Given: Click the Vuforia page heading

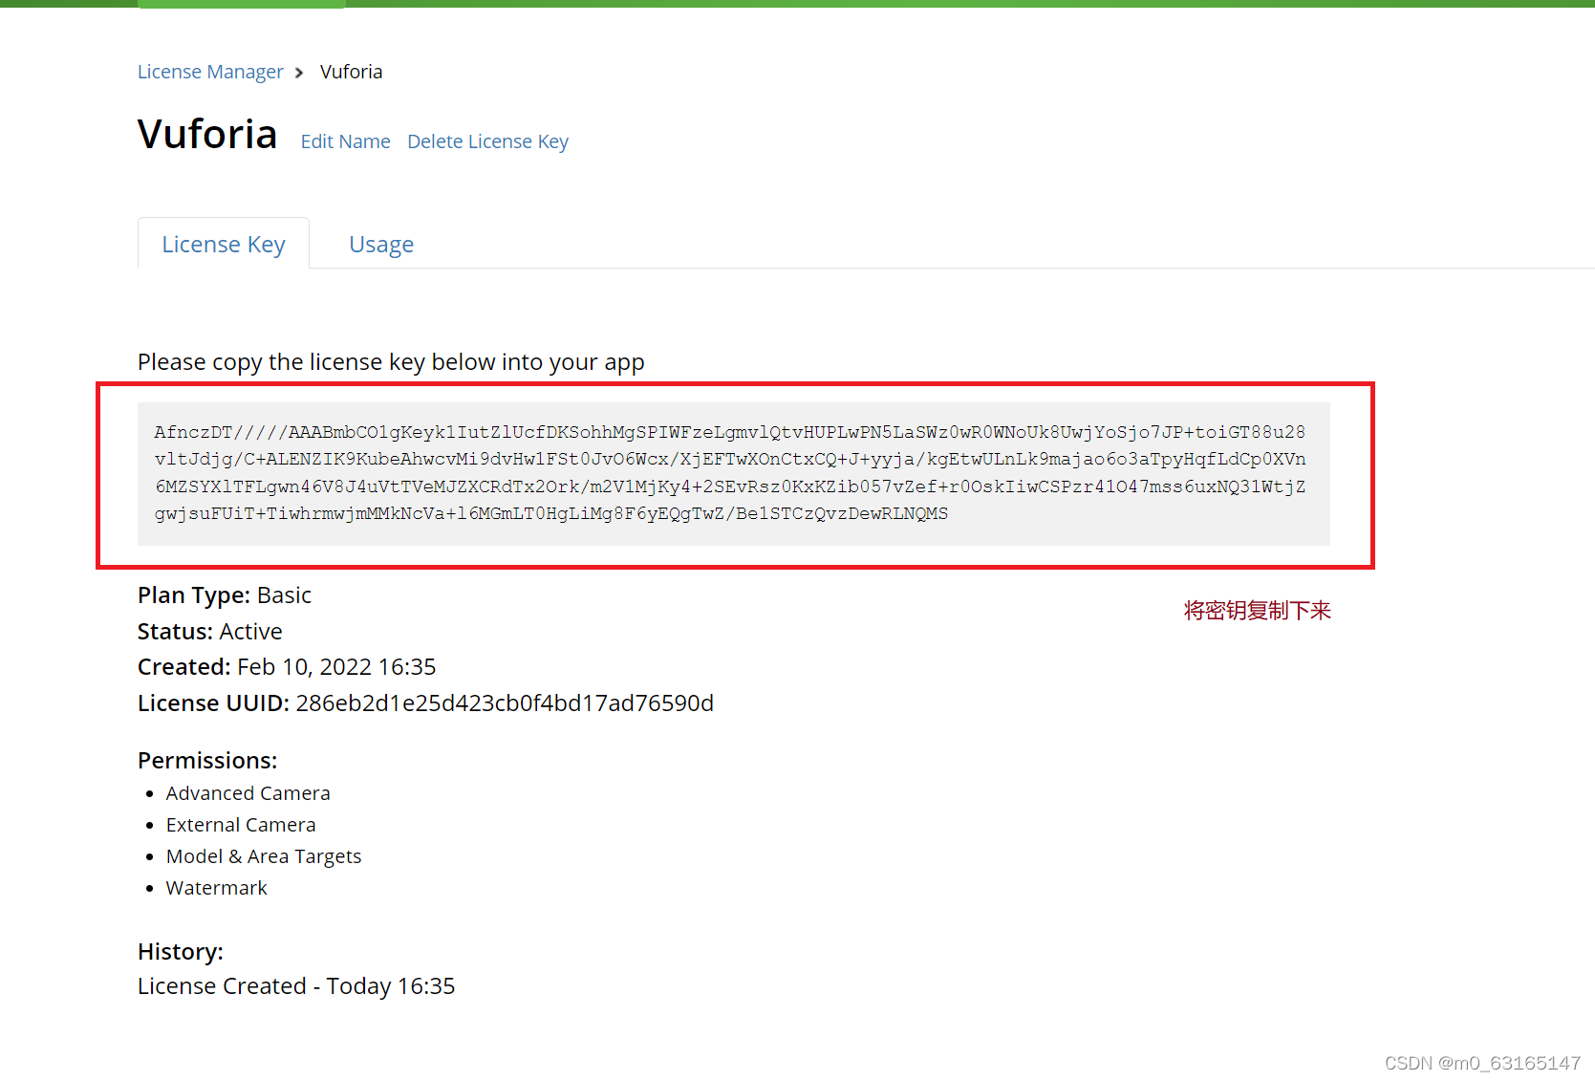Looking at the screenshot, I should (207, 134).
